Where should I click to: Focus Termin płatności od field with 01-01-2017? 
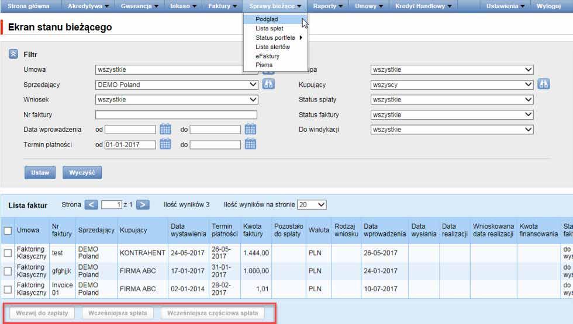130,145
